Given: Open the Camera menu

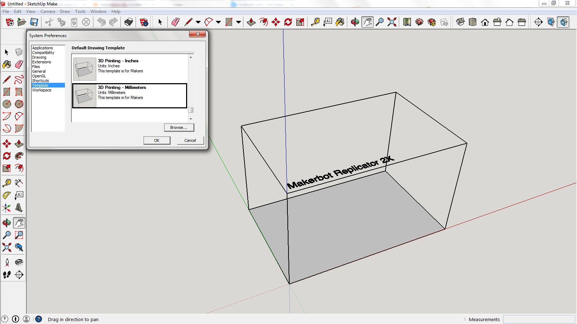Looking at the screenshot, I should click(x=48, y=12).
